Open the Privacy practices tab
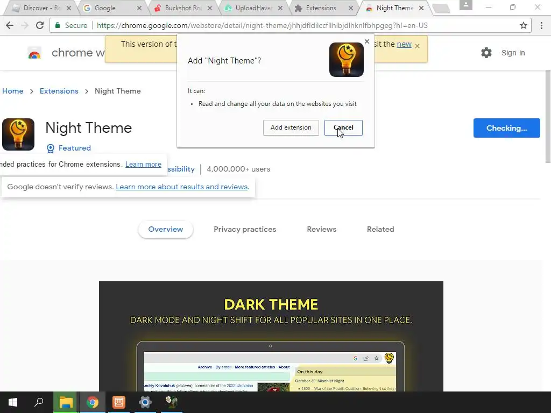Image resolution: width=551 pixels, height=413 pixels. [245, 229]
